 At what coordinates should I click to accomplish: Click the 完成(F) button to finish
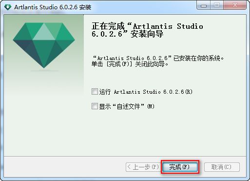(x=180, y=167)
